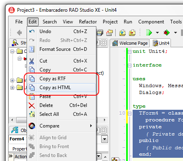Choose Undo from the Edit menu
This screenshot has width=183, height=161.
pos(62,31)
